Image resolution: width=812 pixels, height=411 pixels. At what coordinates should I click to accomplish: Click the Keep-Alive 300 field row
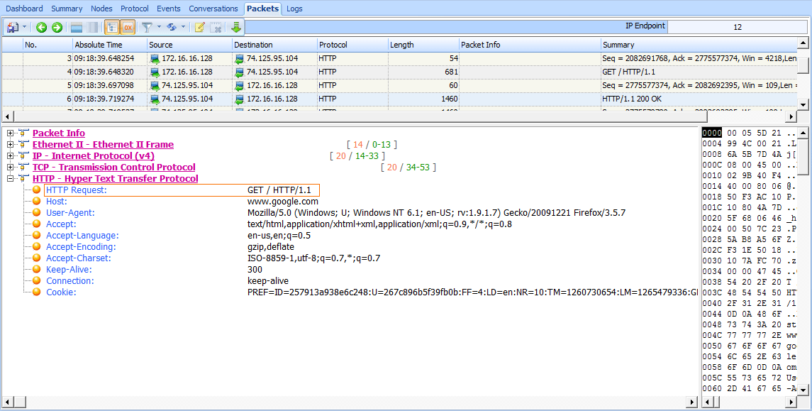click(x=154, y=270)
